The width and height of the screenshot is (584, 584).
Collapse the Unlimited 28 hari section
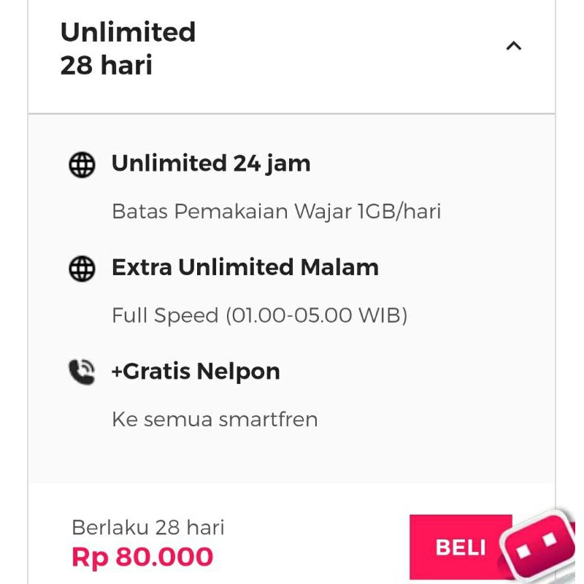(514, 47)
